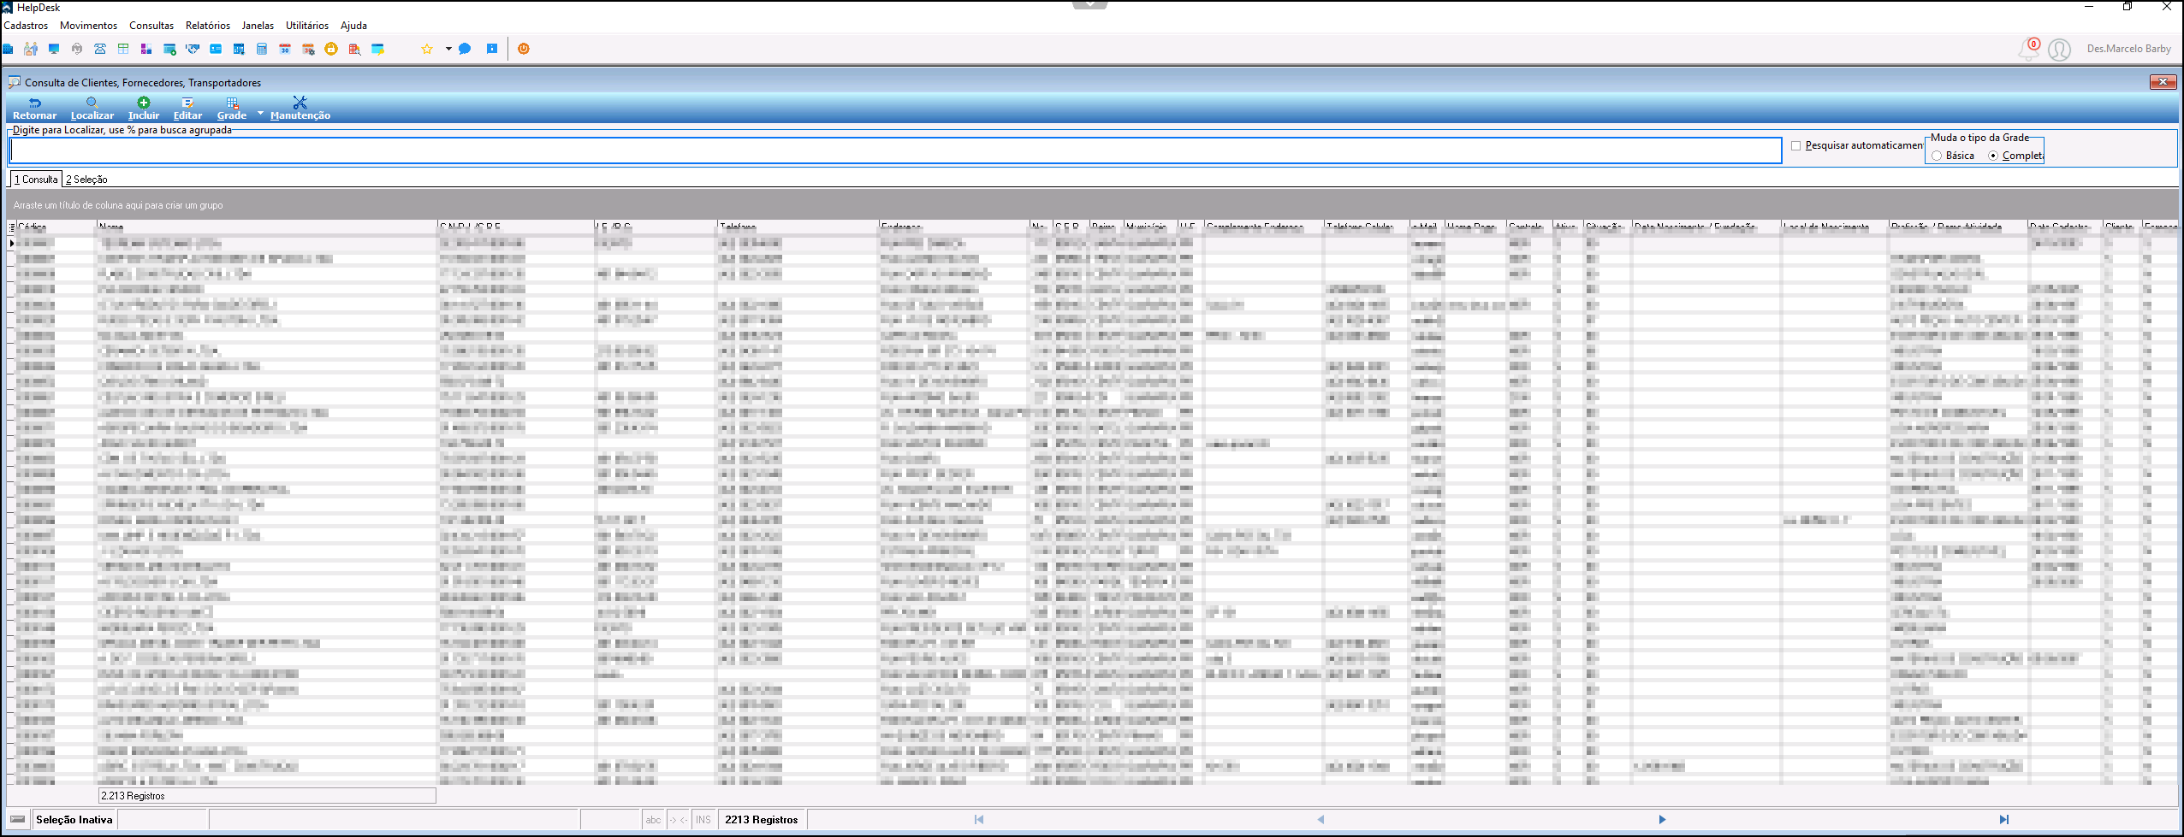Click the 2213 Registros status bar entry
The width and height of the screenshot is (2184, 837).
click(762, 820)
